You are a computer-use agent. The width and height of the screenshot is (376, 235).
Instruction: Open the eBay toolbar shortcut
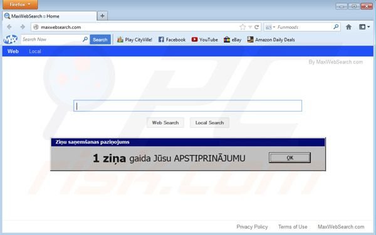(232, 39)
